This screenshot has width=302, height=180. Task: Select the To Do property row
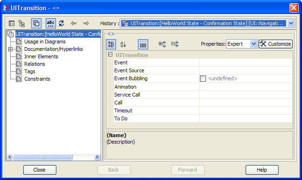pyautogui.click(x=203, y=118)
